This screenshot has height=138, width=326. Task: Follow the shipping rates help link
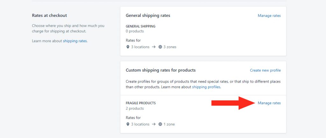coord(75,41)
